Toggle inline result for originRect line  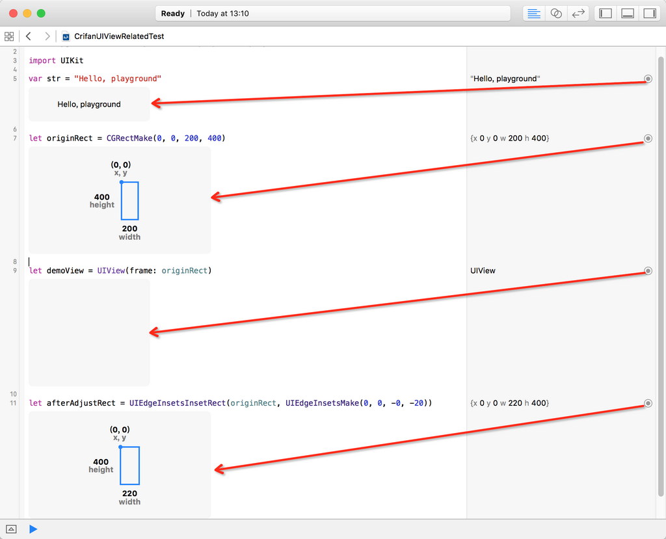tap(648, 138)
